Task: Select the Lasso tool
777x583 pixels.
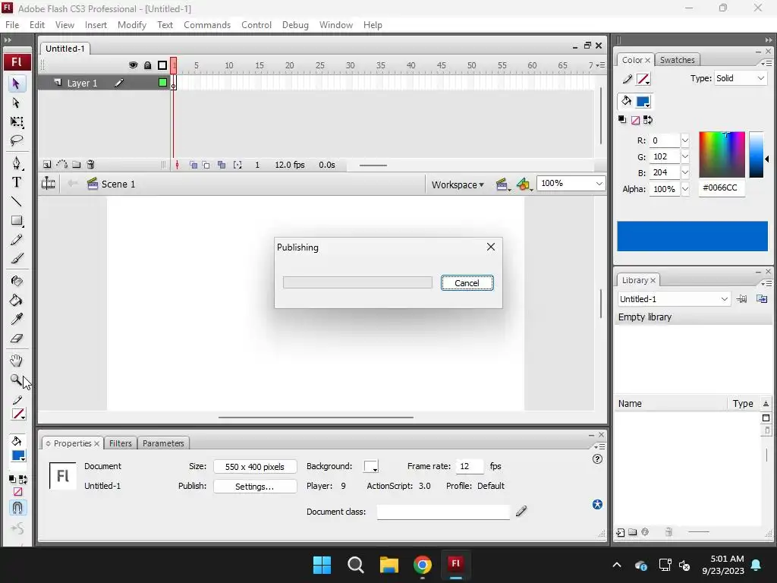Action: [x=17, y=140]
